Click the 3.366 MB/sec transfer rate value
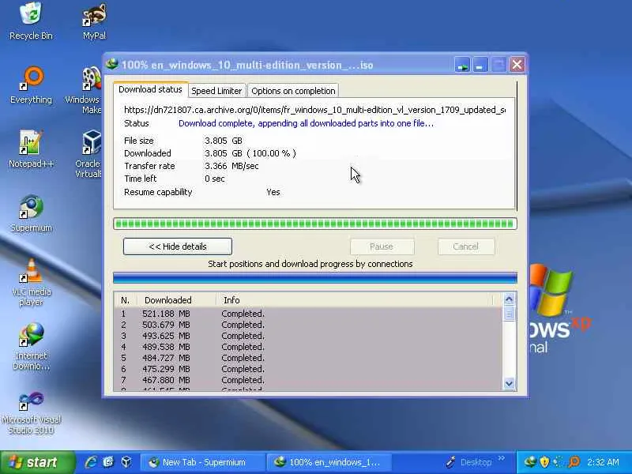The image size is (632, 474). click(x=231, y=166)
